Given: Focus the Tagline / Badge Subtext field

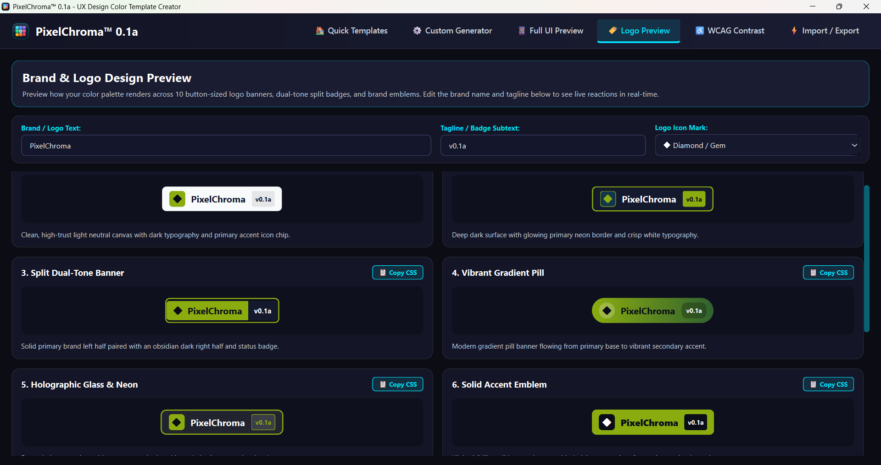Looking at the screenshot, I should coord(543,146).
